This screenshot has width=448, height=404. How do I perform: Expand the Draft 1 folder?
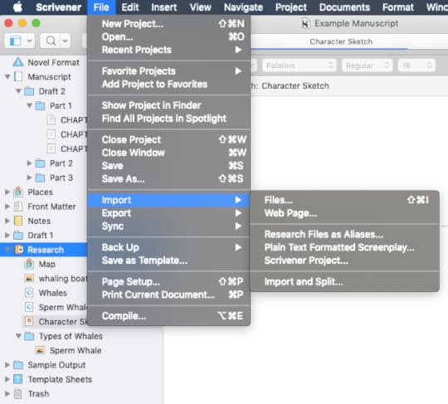point(7,235)
